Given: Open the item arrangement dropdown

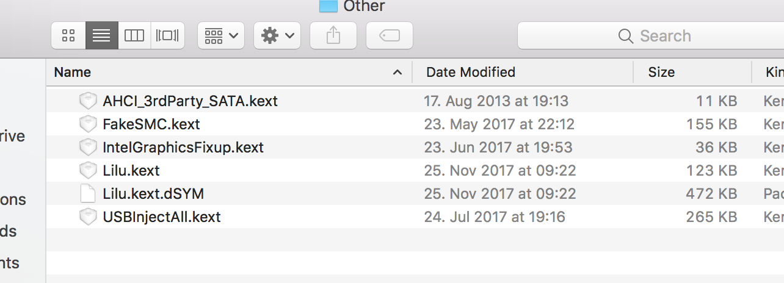Looking at the screenshot, I should pos(221,36).
